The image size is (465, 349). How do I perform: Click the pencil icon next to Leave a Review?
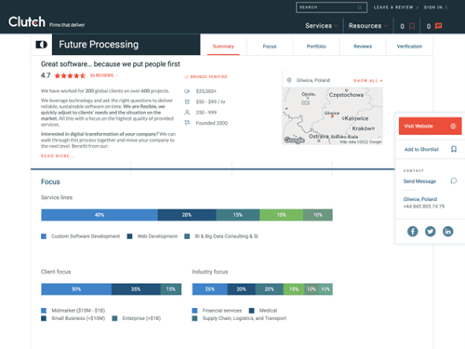tap(418, 7)
